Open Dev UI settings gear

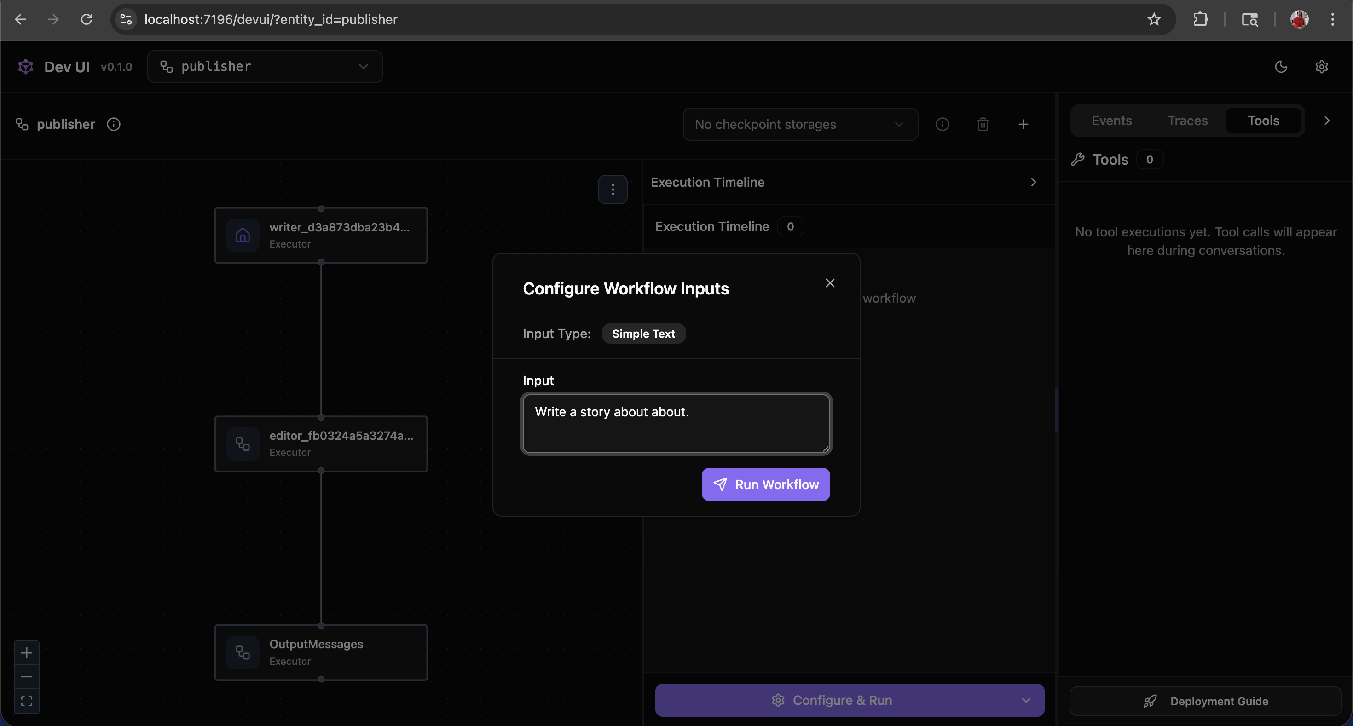click(1321, 67)
